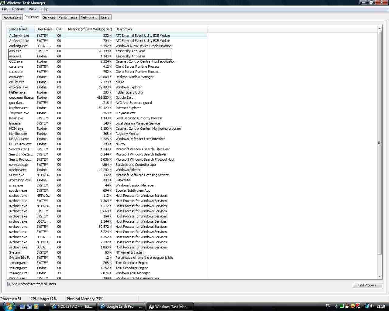The width and height of the screenshot is (389, 311).
Task: Click the 21:19 system clock
Action: point(381,306)
